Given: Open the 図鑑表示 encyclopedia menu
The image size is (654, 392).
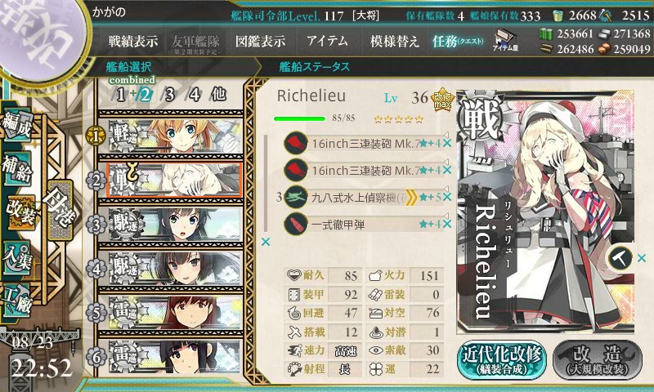Looking at the screenshot, I should pyautogui.click(x=260, y=41).
